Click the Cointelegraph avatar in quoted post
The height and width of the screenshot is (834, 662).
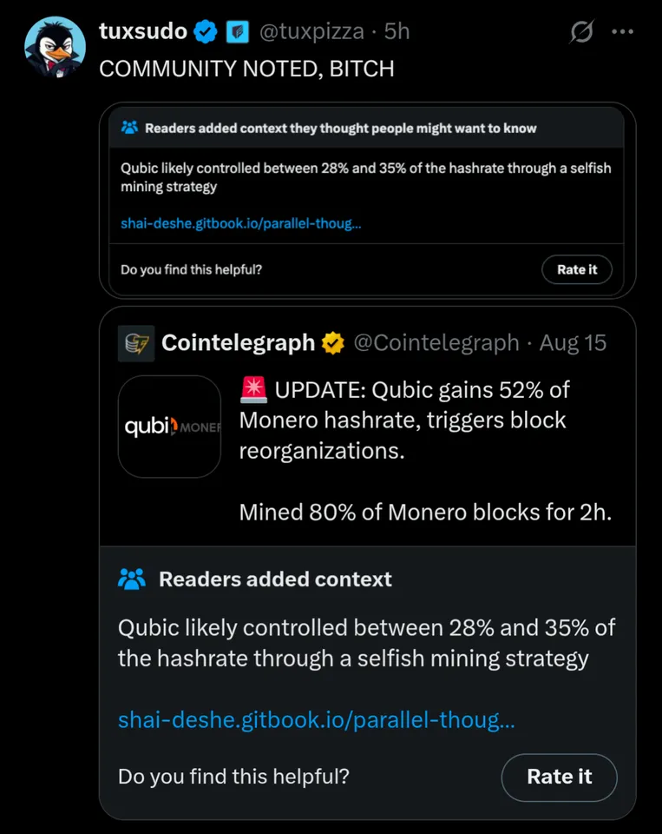coord(135,343)
